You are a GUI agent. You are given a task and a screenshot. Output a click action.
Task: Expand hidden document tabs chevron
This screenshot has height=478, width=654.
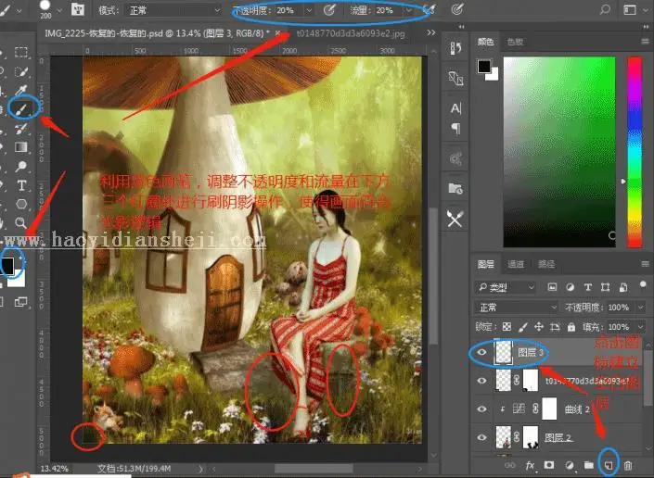click(430, 32)
